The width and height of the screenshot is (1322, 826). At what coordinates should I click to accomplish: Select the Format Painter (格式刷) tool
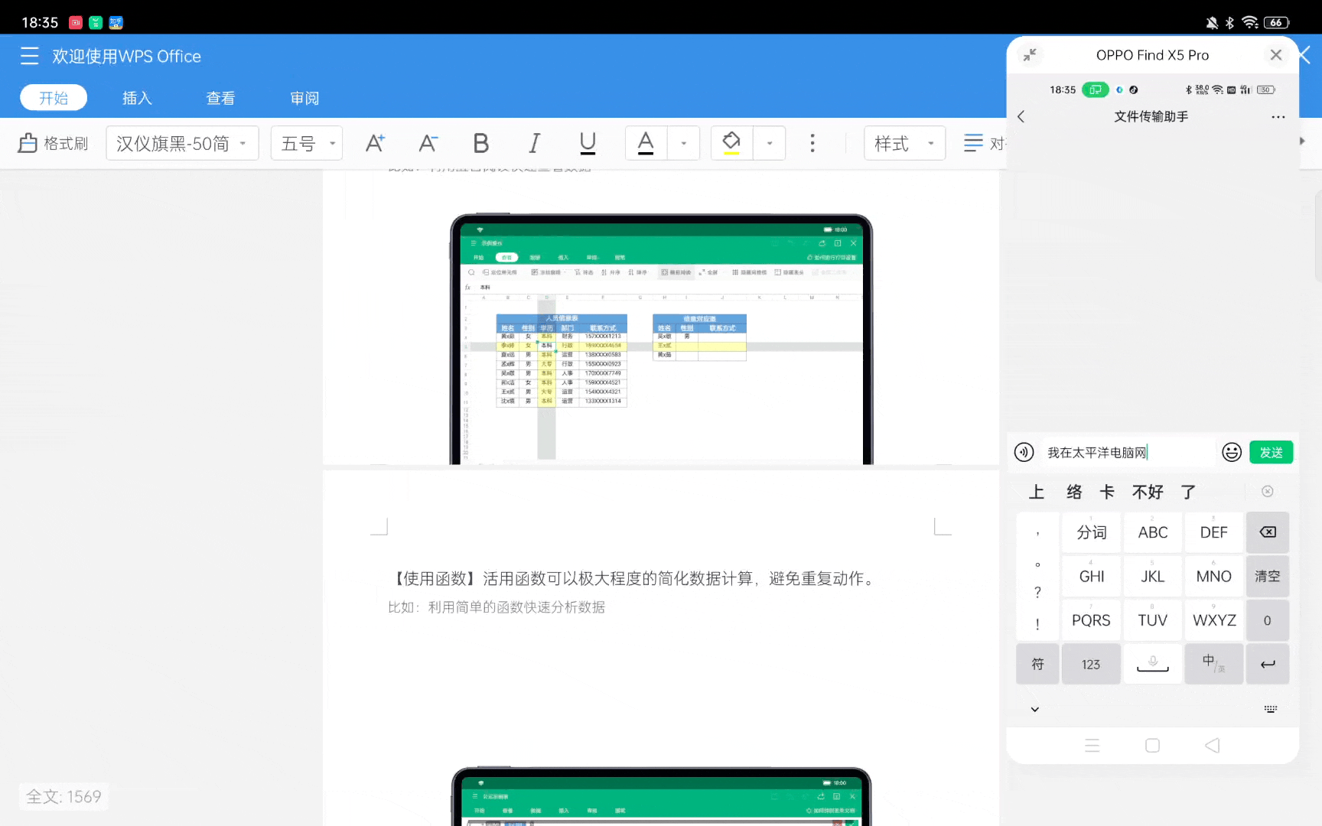54,143
